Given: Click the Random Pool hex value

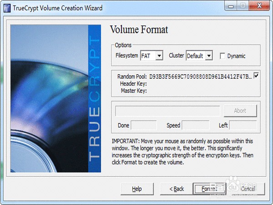Looking at the screenshot, I should click(201, 77).
